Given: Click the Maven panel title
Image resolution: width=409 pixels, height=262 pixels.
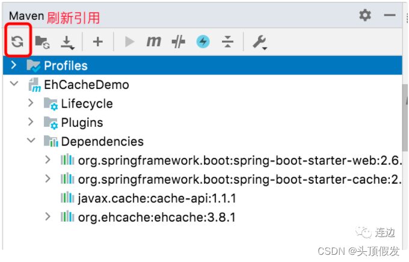Looking at the screenshot, I should tap(26, 16).
